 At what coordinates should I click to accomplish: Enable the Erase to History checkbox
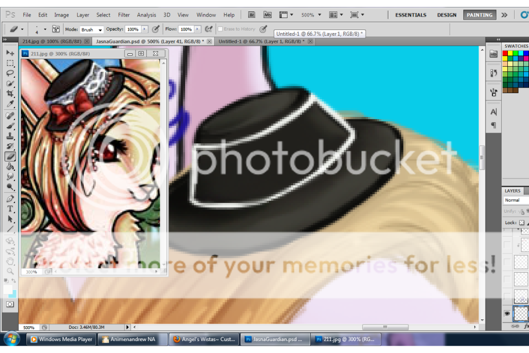tap(220, 30)
